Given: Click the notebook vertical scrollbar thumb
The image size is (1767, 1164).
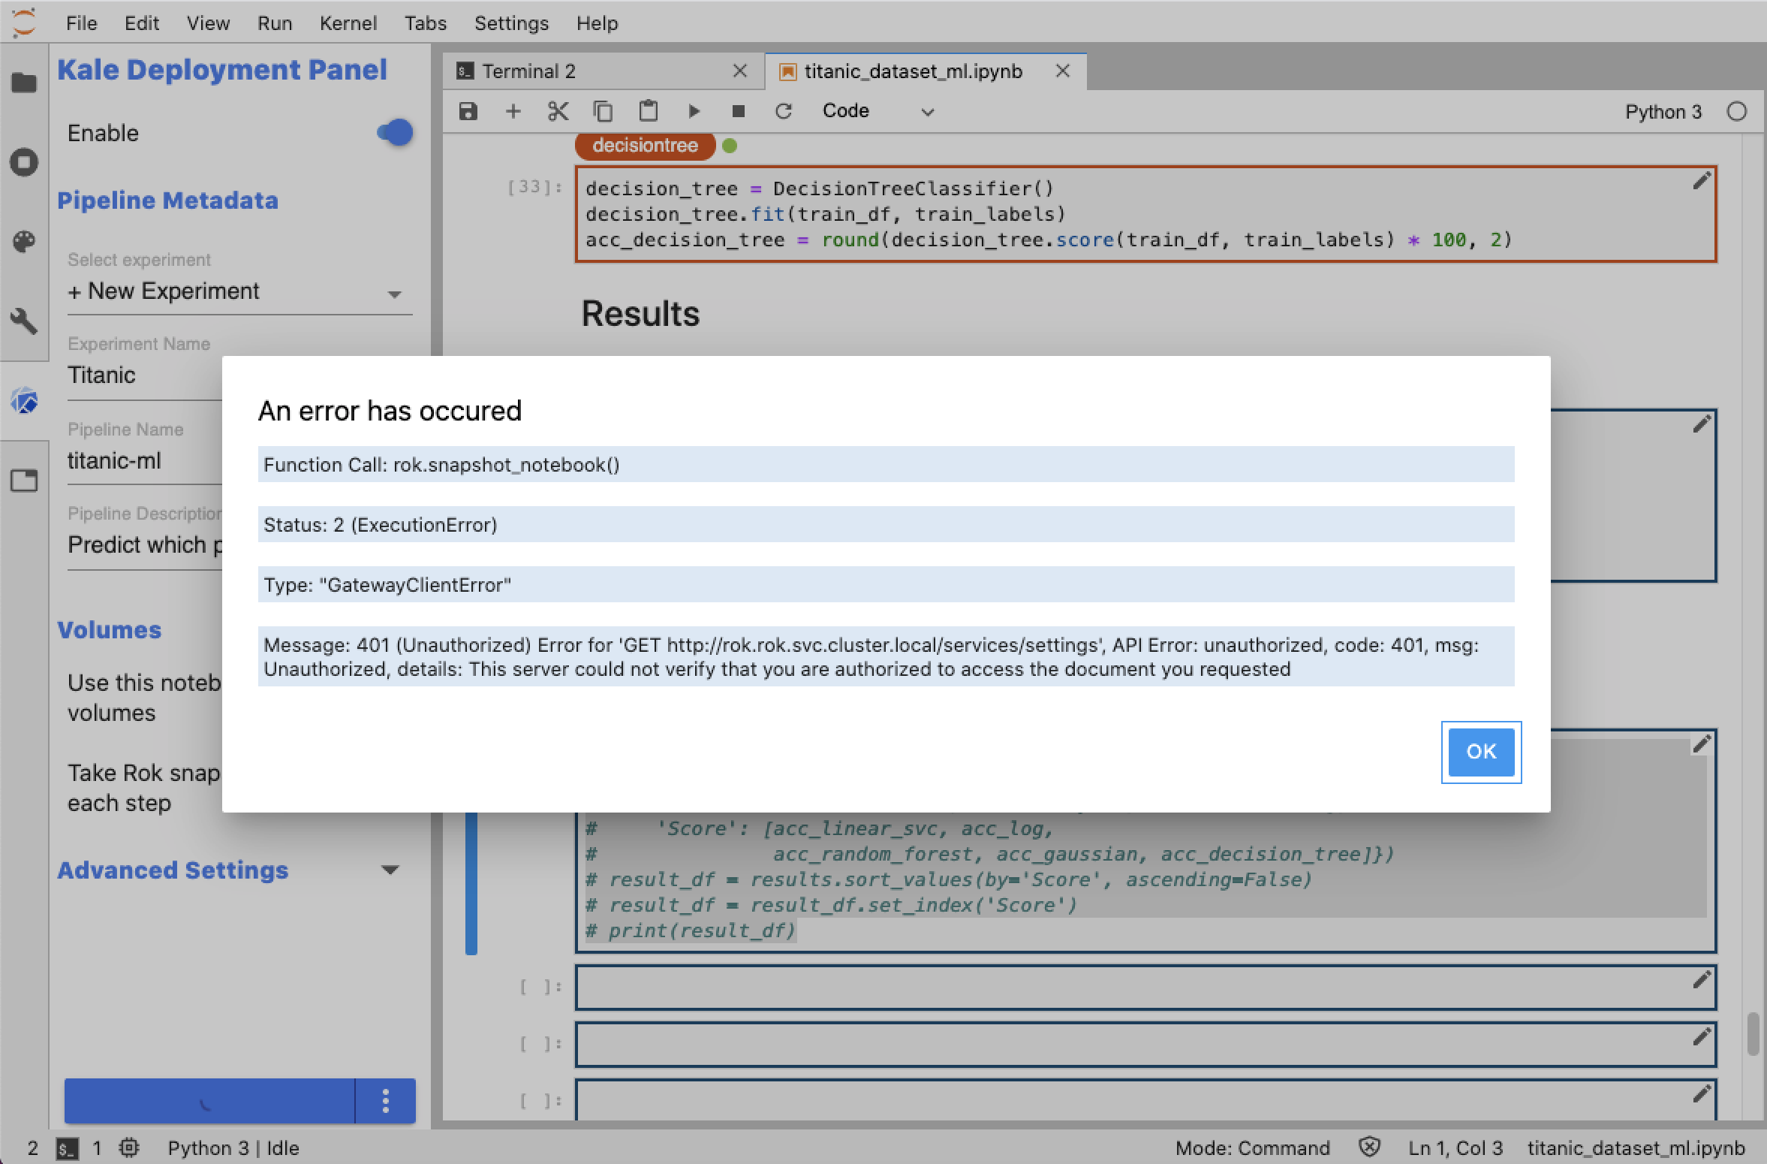Looking at the screenshot, I should (1753, 1035).
